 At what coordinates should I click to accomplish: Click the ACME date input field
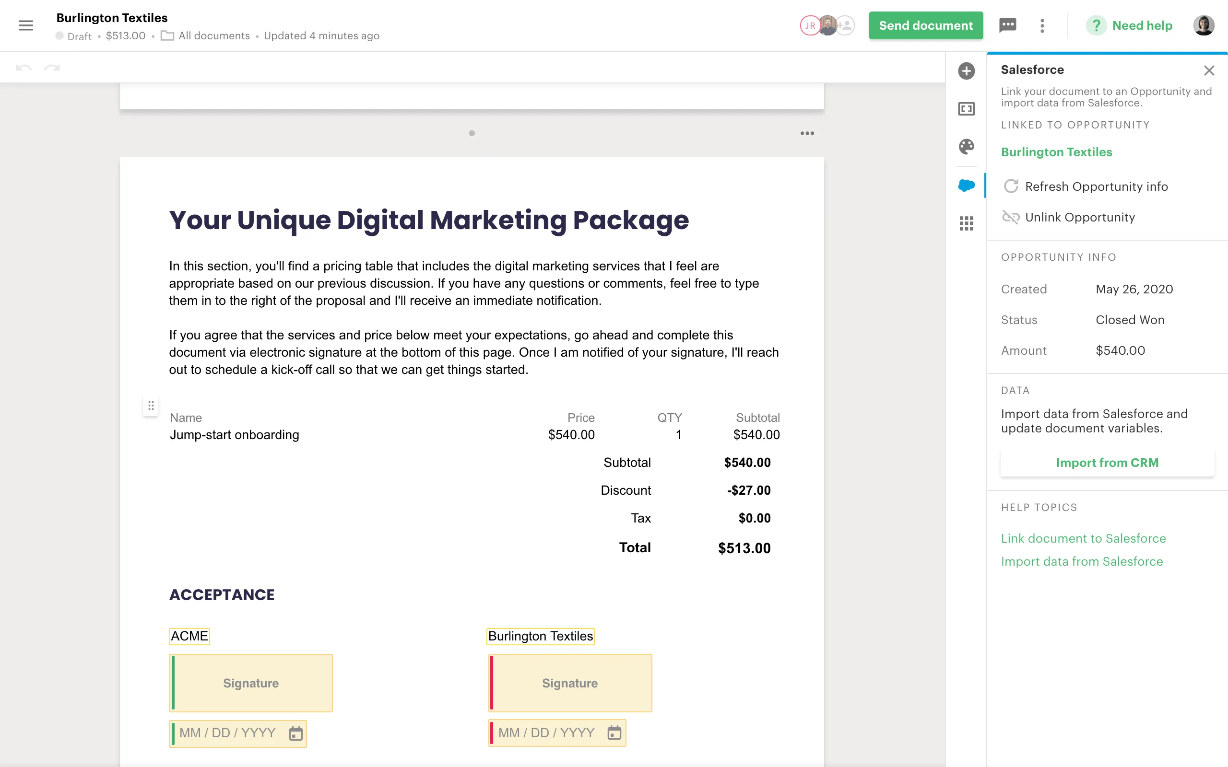(237, 733)
